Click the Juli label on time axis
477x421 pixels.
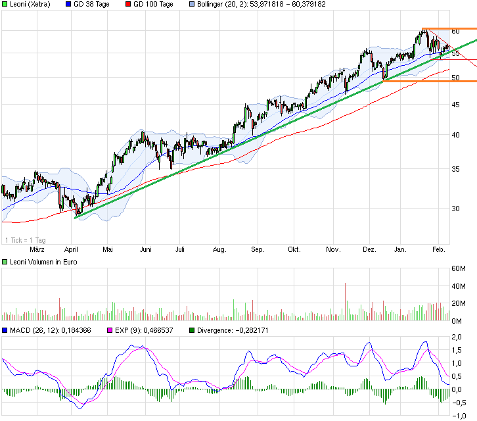coord(179,250)
